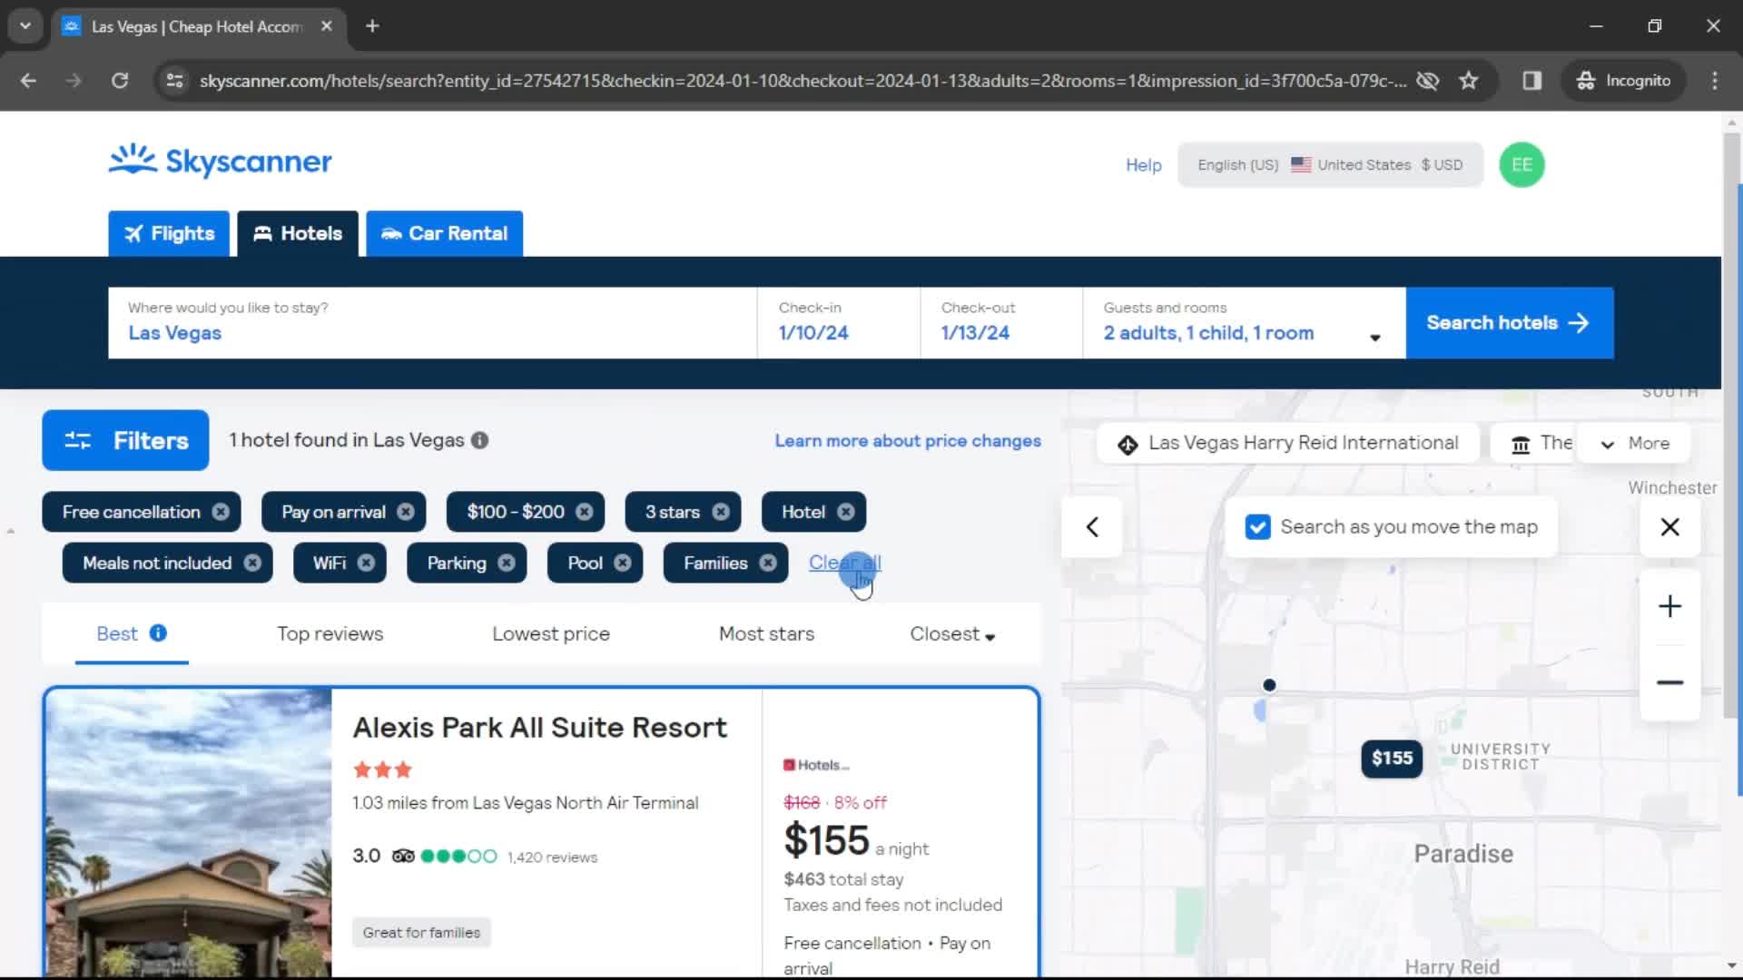Screen dimensions: 1743x980
Task: Sort results by Top reviews
Action: tap(330, 634)
